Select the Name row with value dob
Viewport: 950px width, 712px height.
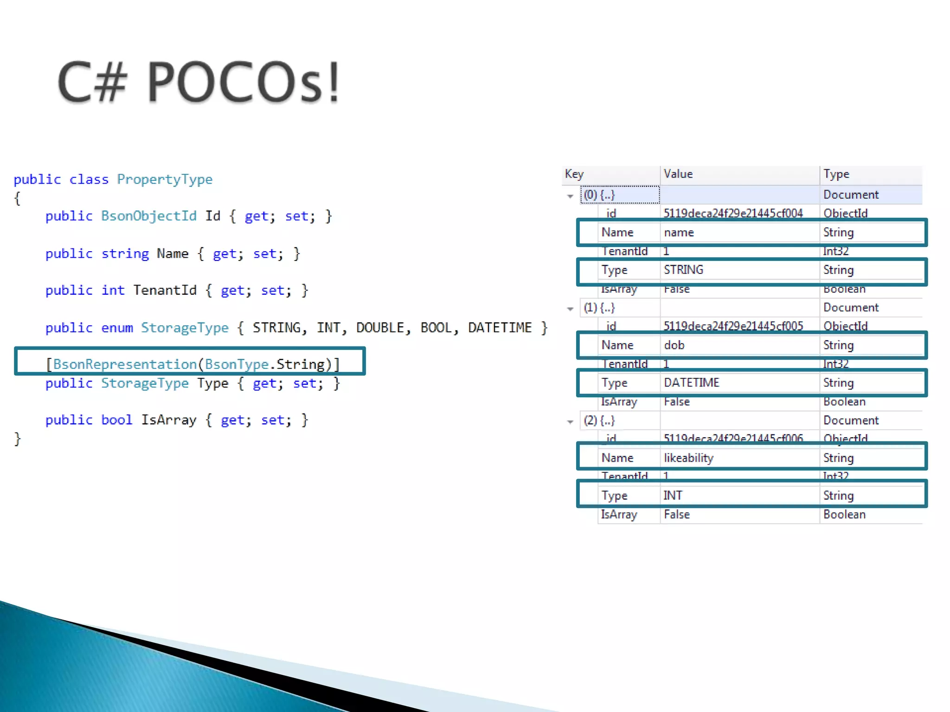(674, 345)
